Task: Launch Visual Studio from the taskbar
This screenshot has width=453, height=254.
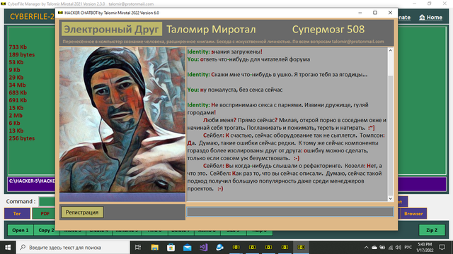Action: 204,248
